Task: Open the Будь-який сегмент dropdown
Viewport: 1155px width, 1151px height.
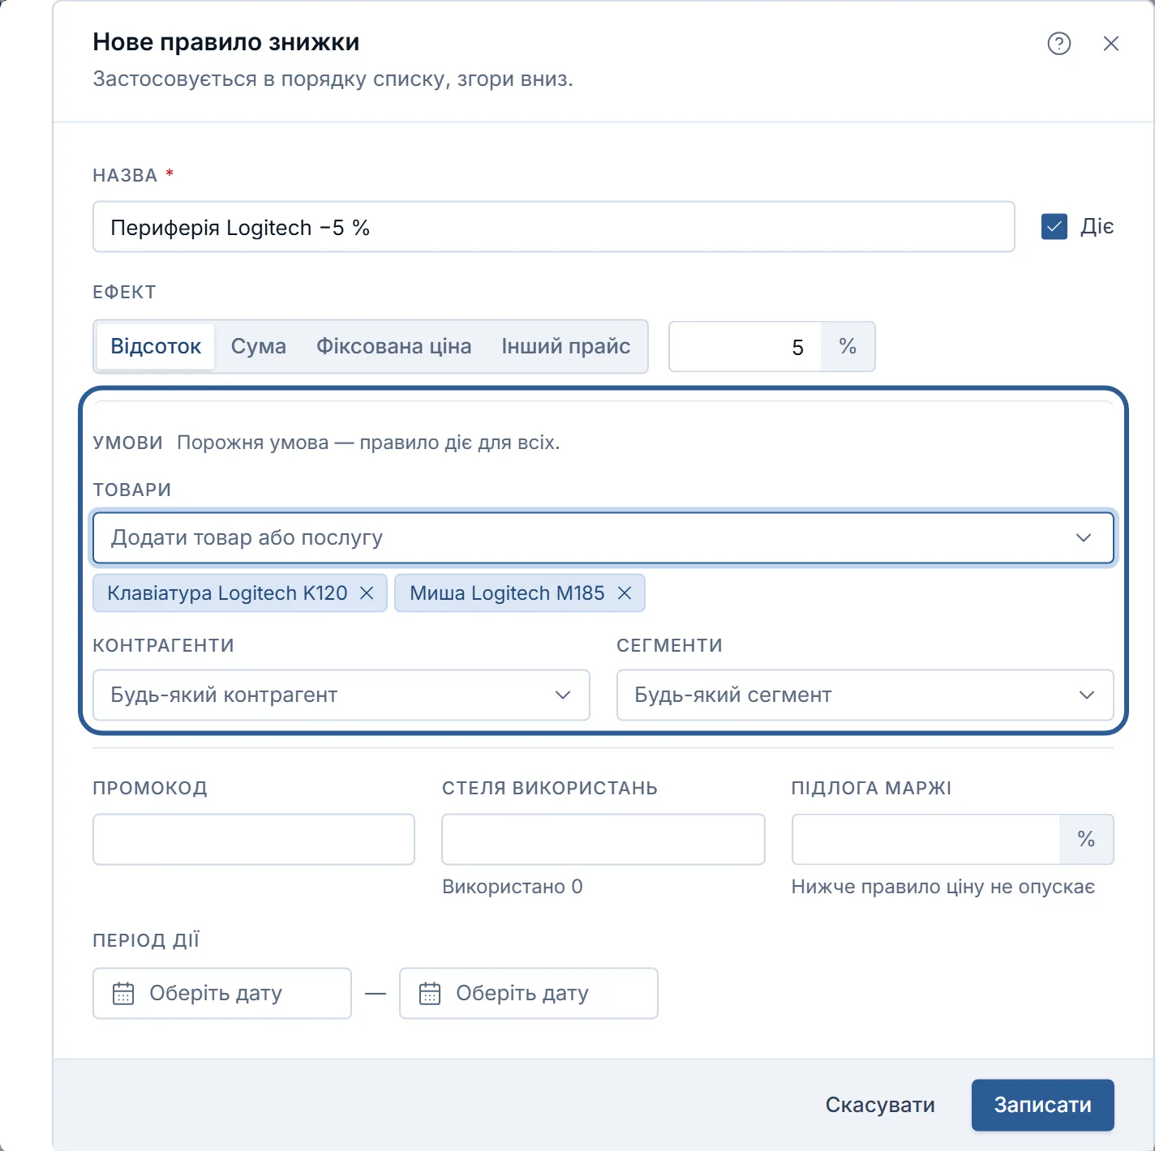Action: [865, 695]
